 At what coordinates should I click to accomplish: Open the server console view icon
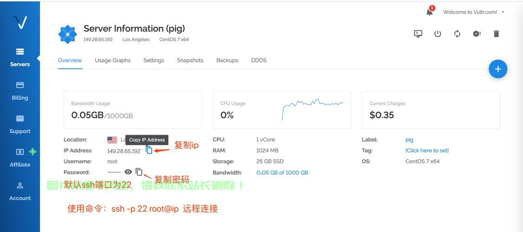(418, 34)
